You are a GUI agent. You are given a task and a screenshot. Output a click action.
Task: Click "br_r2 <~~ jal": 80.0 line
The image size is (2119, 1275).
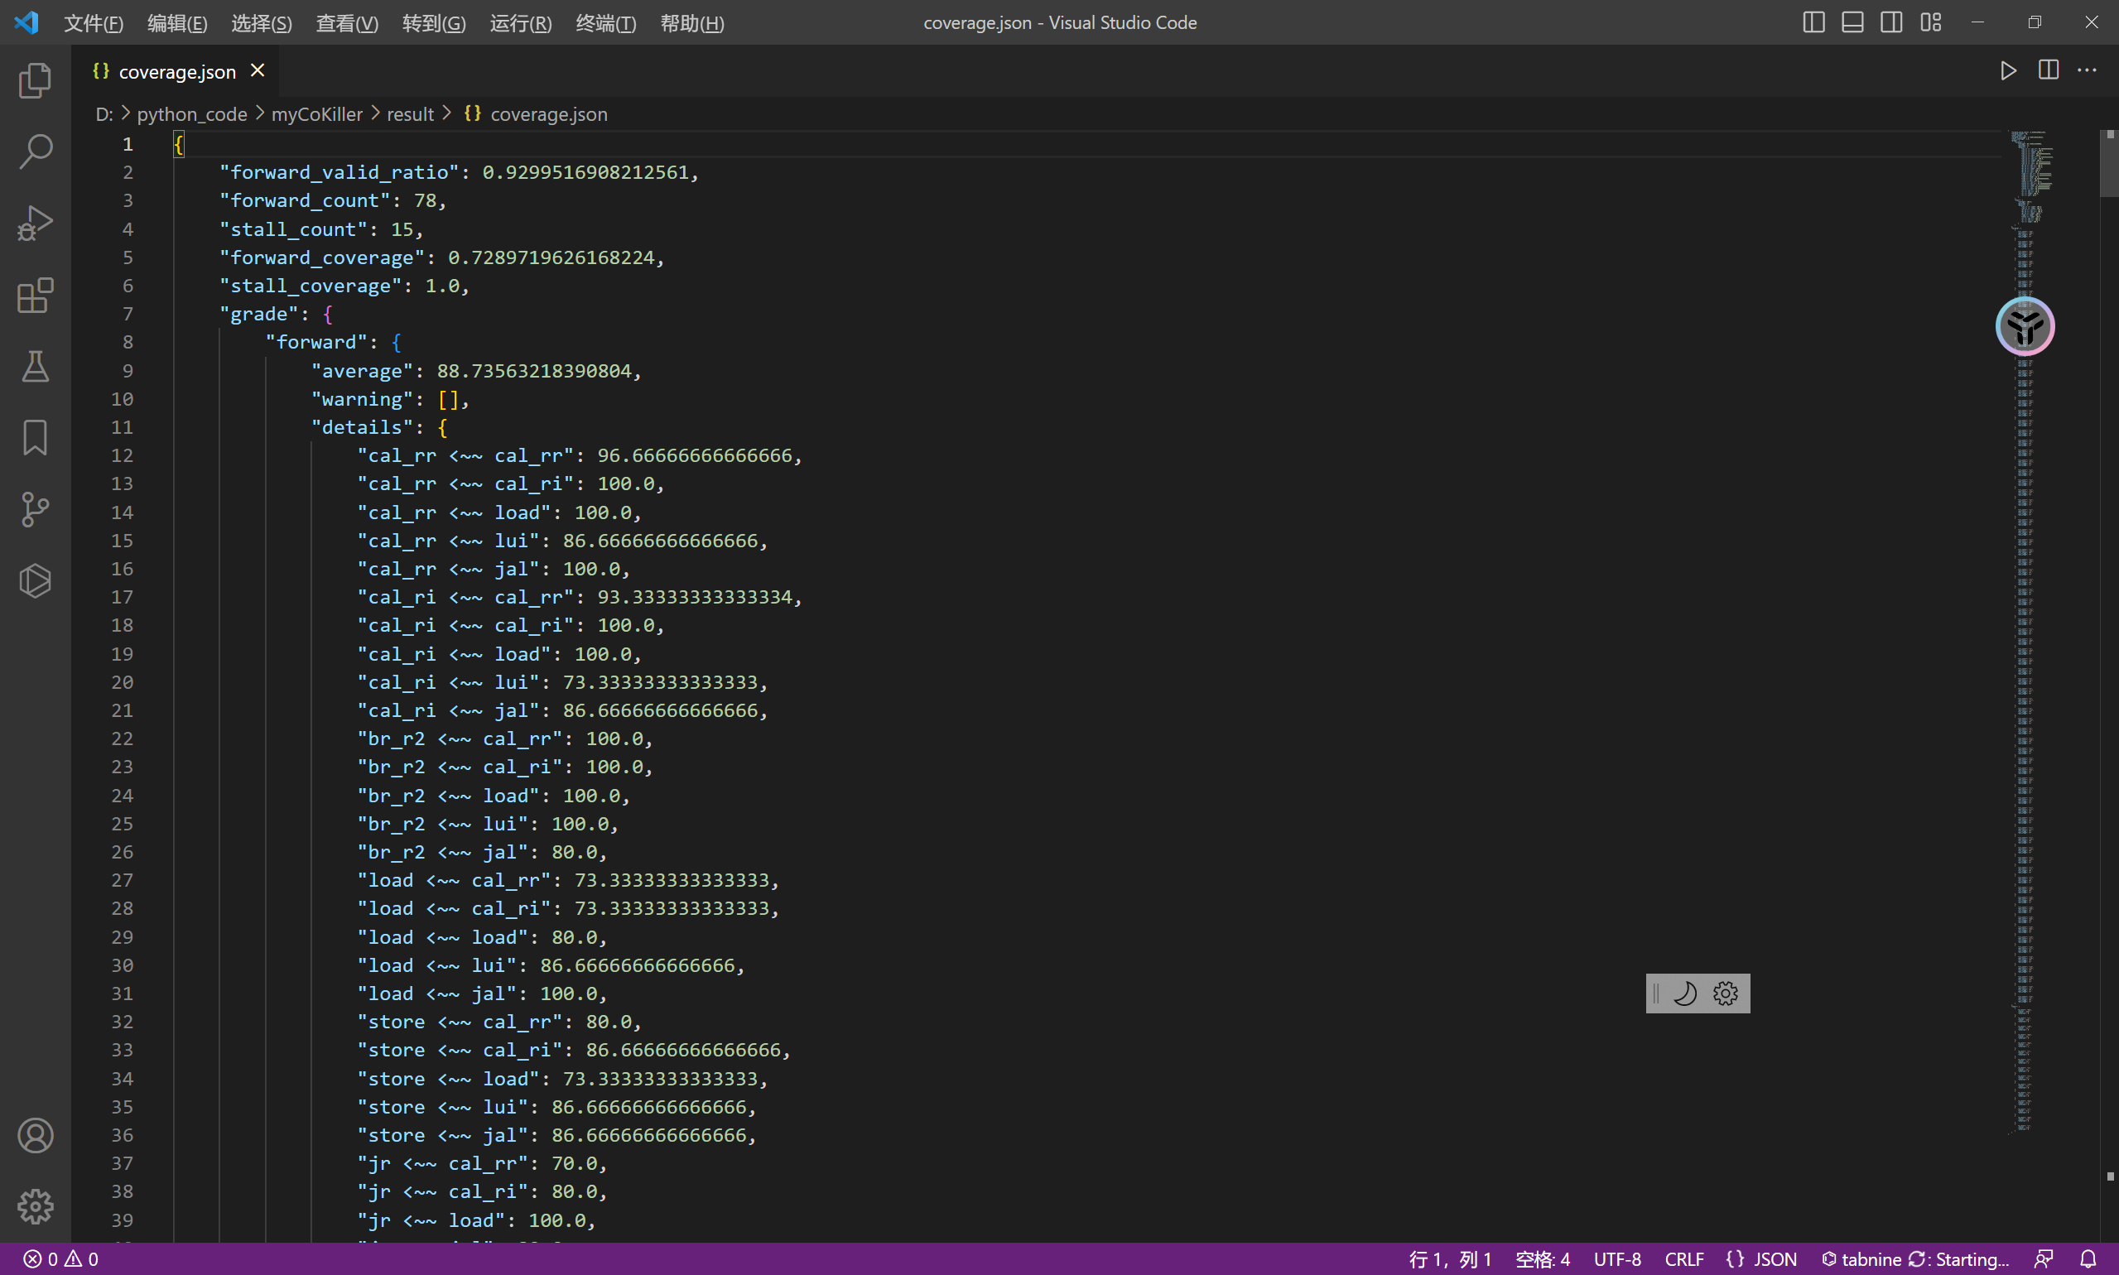click(x=482, y=852)
